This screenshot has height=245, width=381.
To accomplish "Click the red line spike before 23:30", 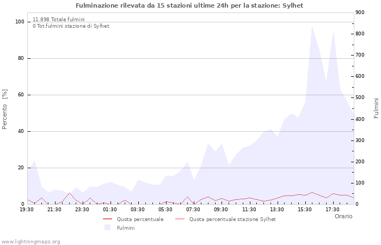I will [x=70, y=193].
